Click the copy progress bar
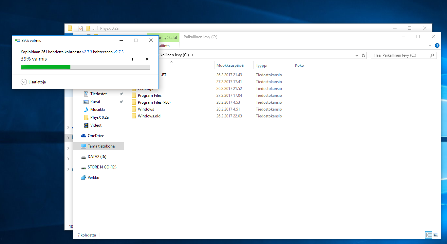Screen dimensions: 447x244 point(85,67)
